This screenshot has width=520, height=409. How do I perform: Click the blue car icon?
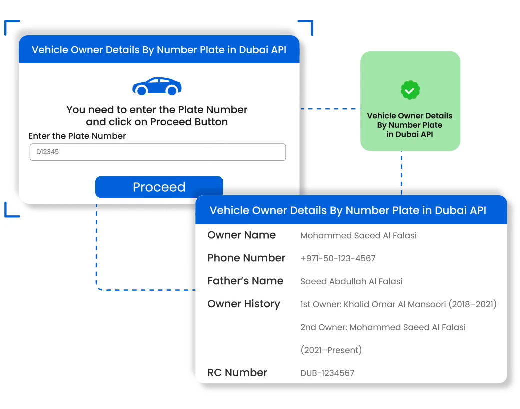click(x=157, y=86)
